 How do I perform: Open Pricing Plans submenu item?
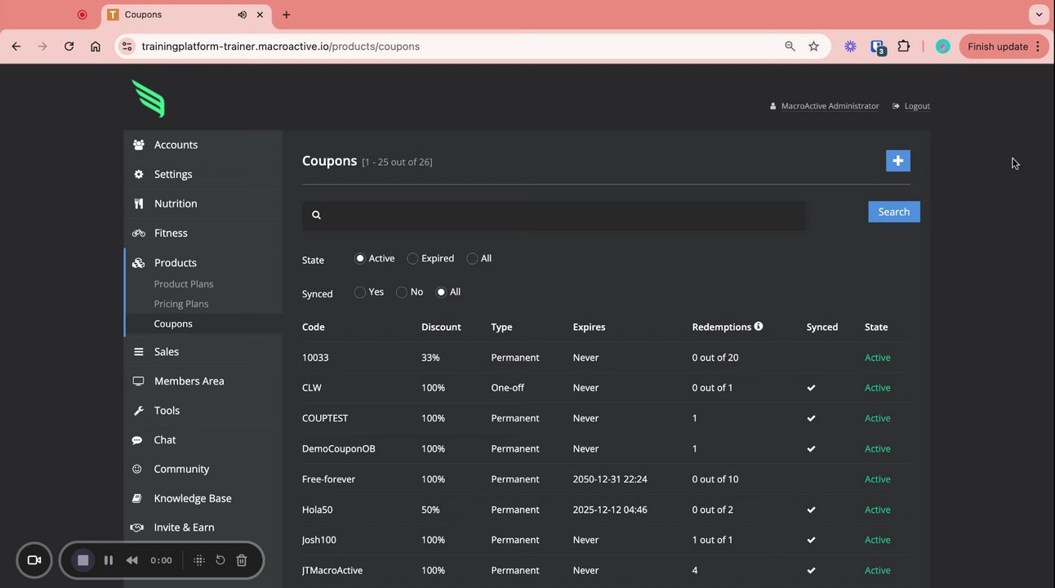181,304
